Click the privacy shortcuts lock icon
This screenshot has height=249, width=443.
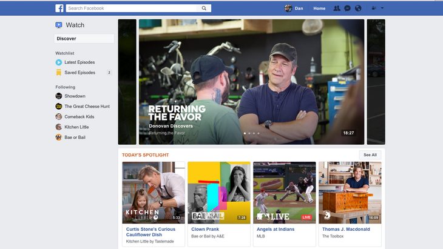point(373,8)
